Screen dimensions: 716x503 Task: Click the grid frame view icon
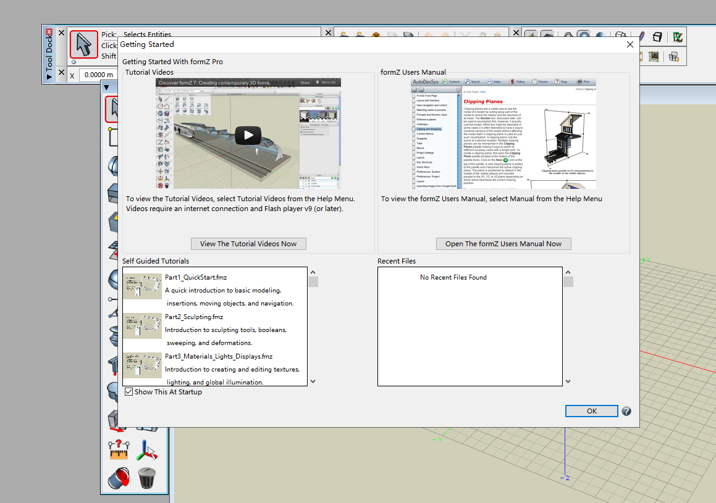coord(654,57)
